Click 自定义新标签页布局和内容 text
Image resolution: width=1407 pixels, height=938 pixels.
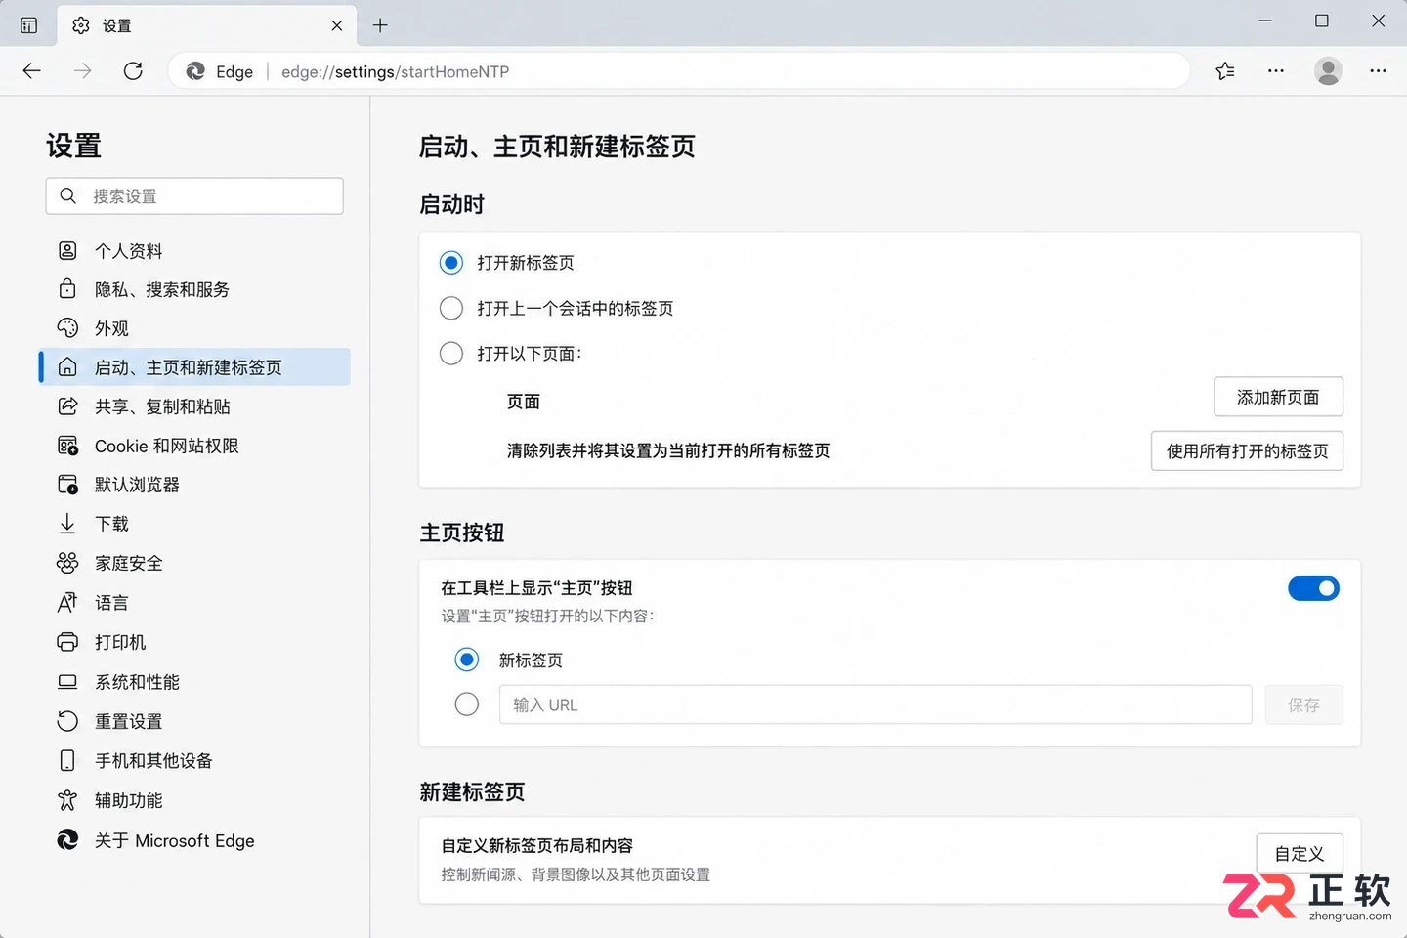click(x=537, y=845)
